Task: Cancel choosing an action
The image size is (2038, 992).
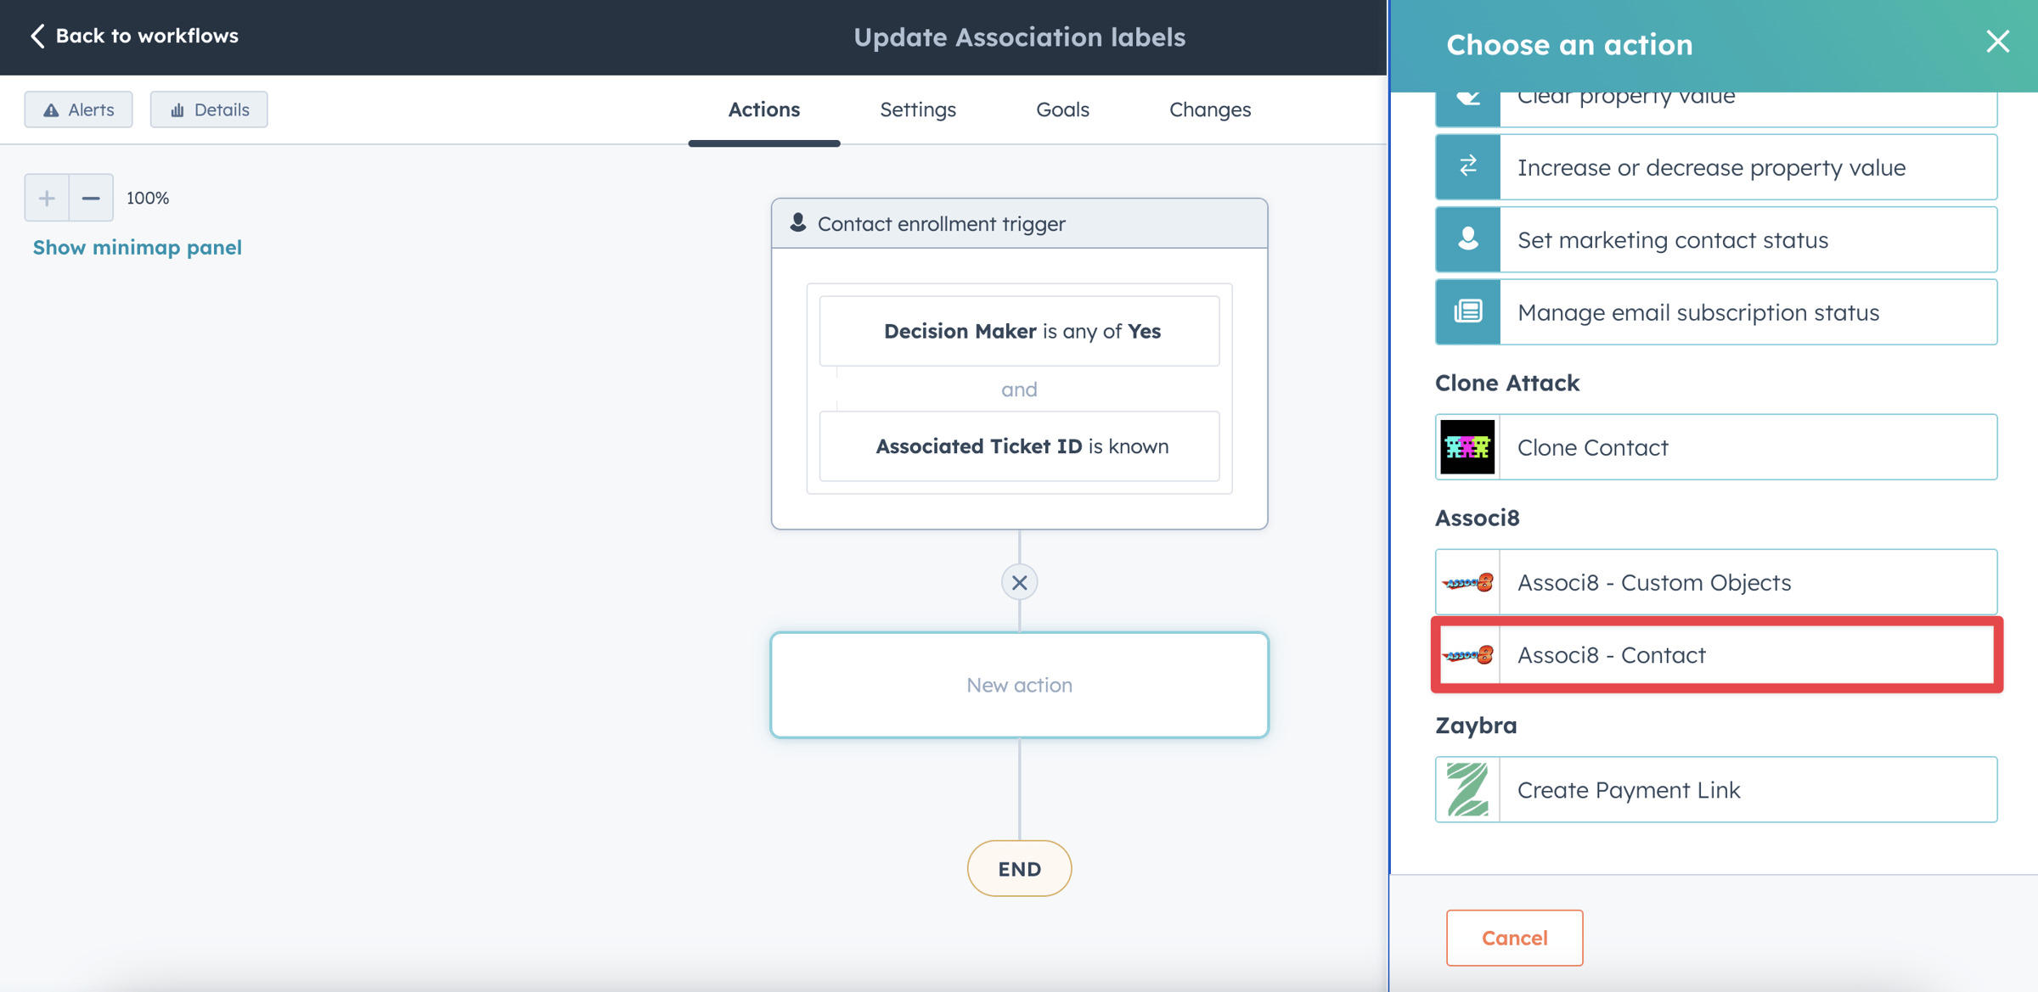Action: pyautogui.click(x=1514, y=937)
